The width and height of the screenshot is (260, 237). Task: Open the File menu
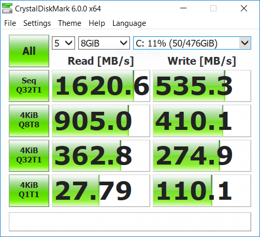pyautogui.click(x=10, y=23)
